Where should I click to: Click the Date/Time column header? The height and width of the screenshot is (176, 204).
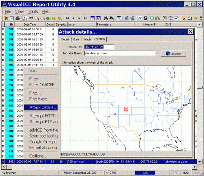[30, 24]
